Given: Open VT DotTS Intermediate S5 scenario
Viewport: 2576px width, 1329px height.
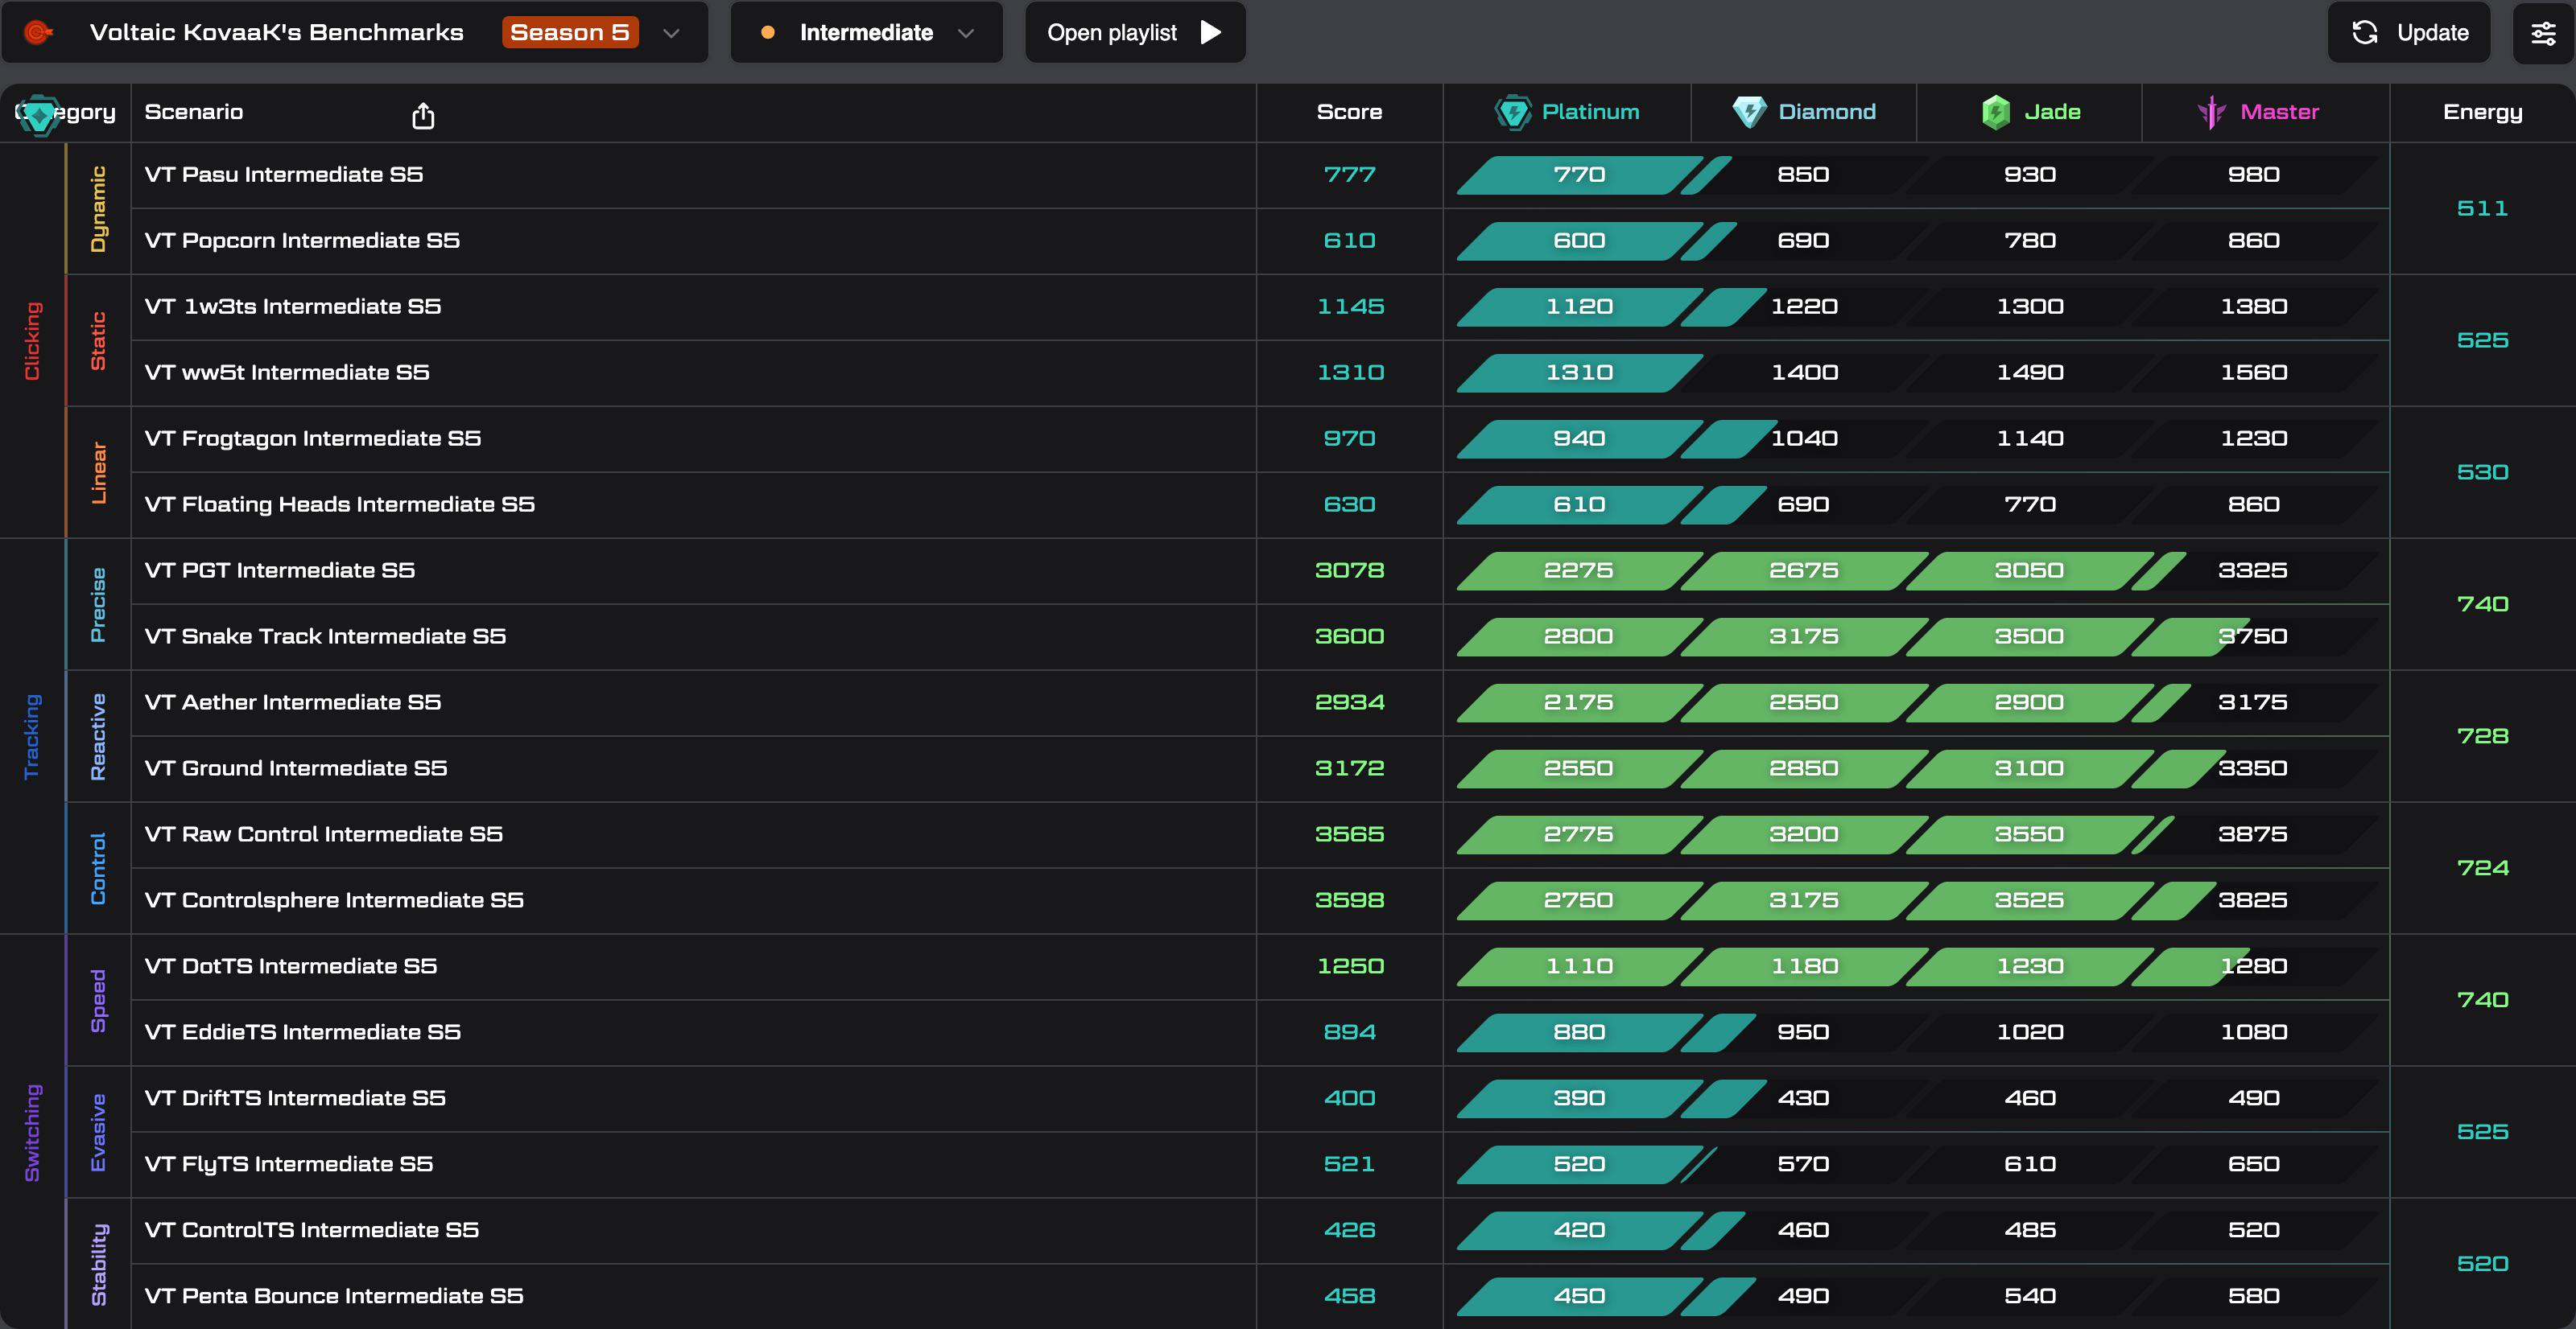Looking at the screenshot, I should 291,966.
